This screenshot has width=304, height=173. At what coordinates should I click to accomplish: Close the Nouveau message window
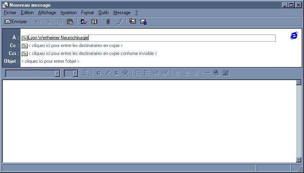point(298,5)
